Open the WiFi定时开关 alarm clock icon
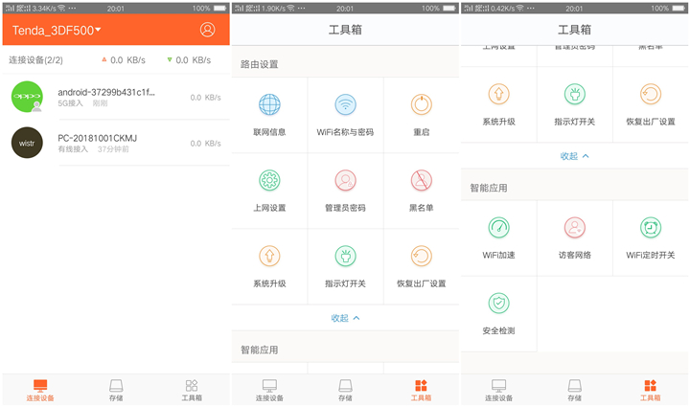The image size is (690, 407). tap(651, 228)
